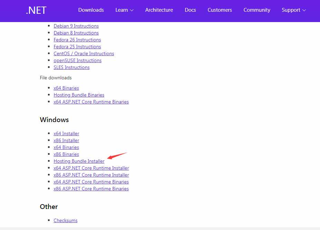The image size is (320, 230).
Task: Open the Architecture nav item
Action: (159, 10)
